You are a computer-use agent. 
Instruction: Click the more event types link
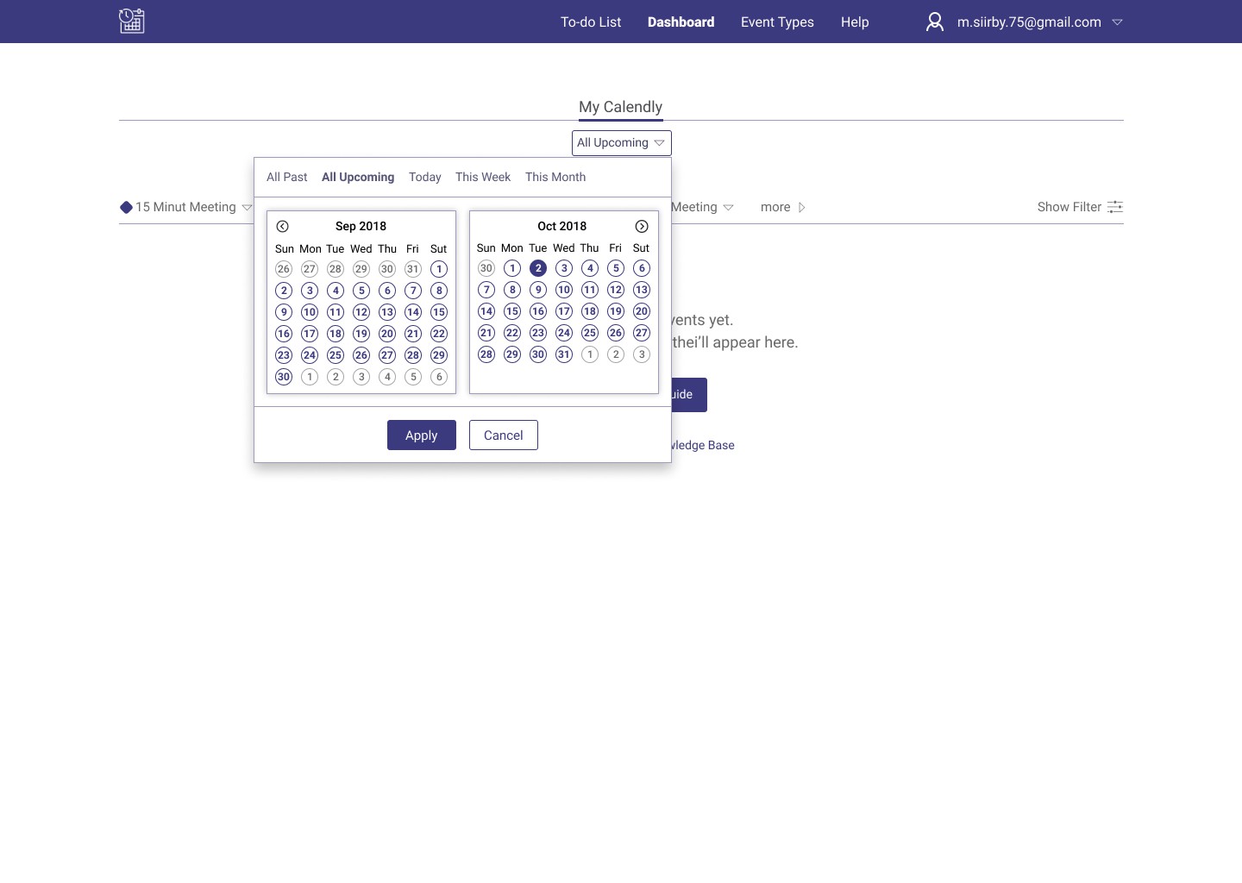click(775, 207)
